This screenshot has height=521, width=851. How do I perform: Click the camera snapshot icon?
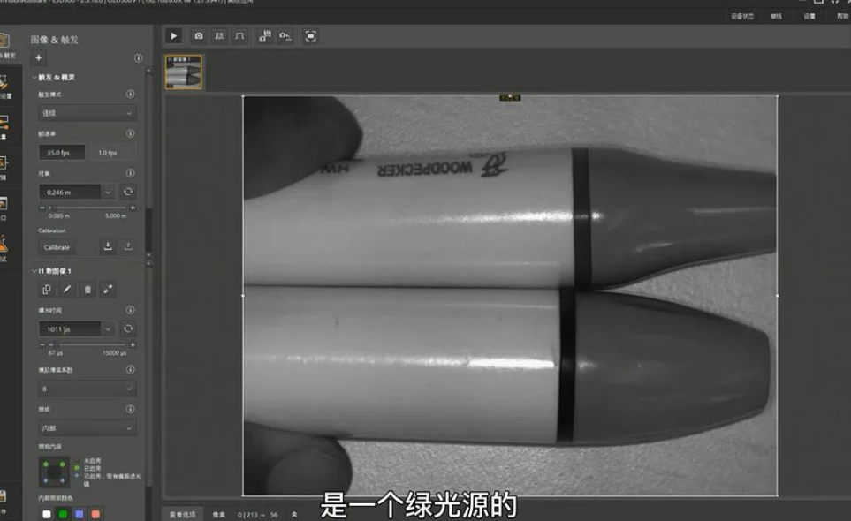click(x=199, y=36)
